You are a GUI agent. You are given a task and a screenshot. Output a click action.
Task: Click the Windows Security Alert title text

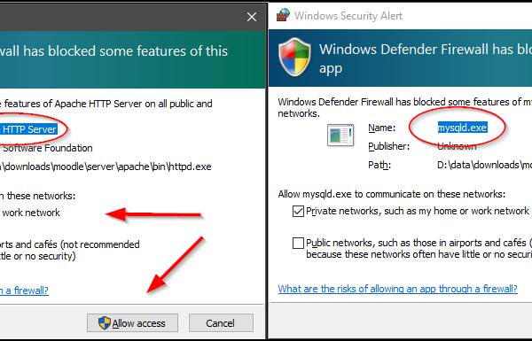tap(348, 16)
